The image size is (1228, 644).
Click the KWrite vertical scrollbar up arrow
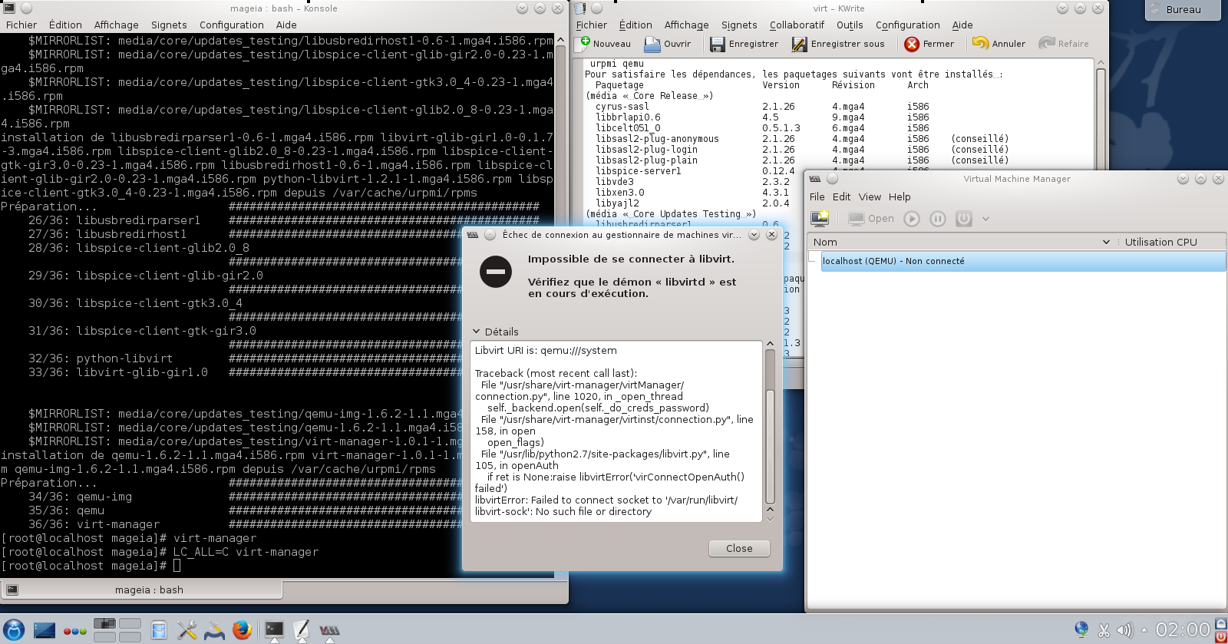pyautogui.click(x=1101, y=63)
